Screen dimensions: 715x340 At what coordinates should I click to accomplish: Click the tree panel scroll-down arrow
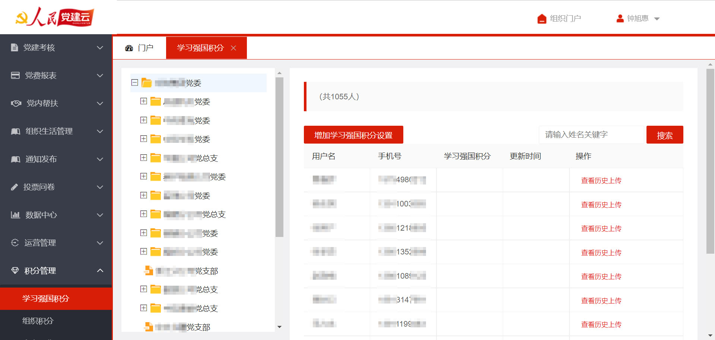pos(279,327)
